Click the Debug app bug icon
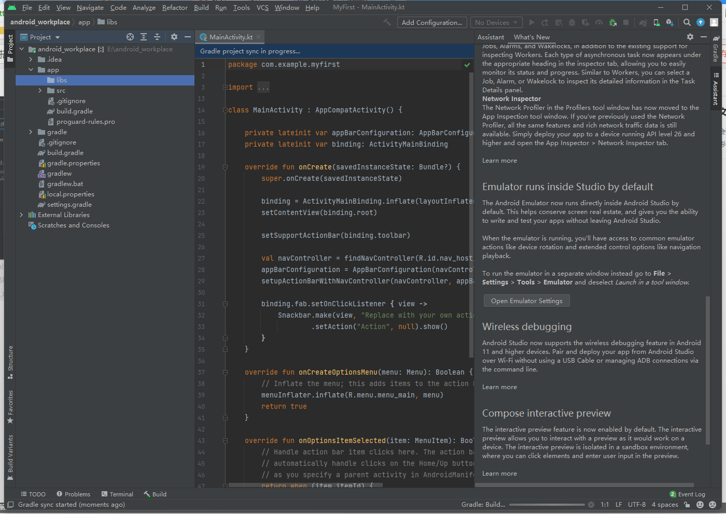The height and width of the screenshot is (514, 726). tap(572, 22)
